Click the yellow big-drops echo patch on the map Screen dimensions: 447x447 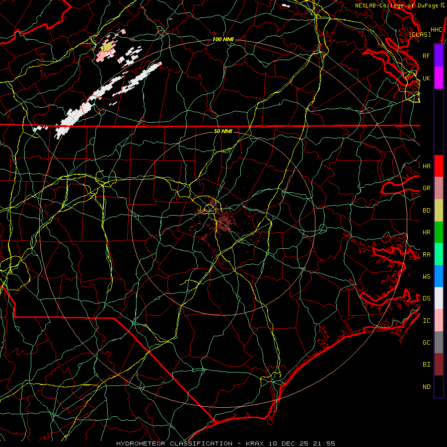click(108, 46)
